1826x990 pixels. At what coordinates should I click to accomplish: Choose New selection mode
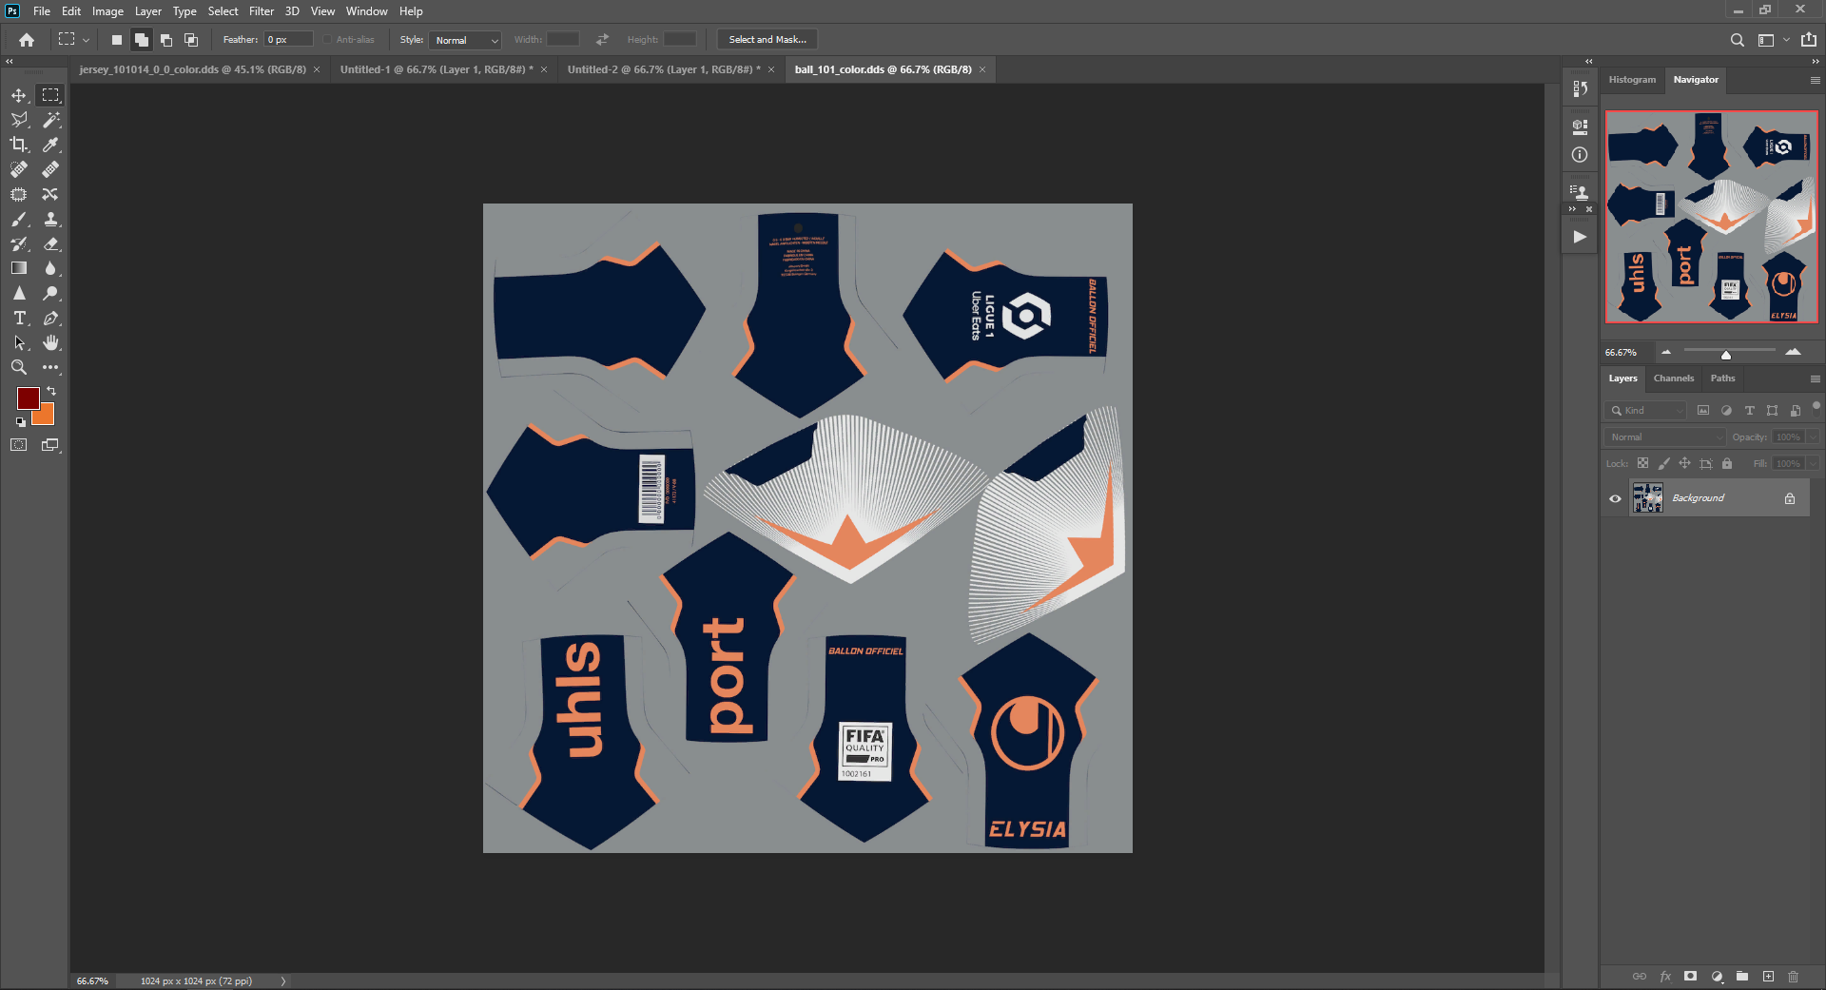[116, 40]
